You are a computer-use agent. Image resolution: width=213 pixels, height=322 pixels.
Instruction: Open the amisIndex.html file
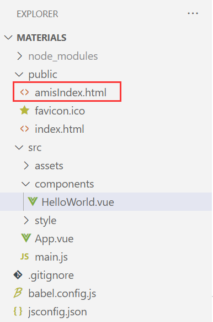(71, 92)
